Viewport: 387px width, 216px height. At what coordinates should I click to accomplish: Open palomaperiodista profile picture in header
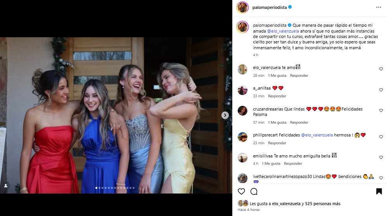tap(243, 7)
